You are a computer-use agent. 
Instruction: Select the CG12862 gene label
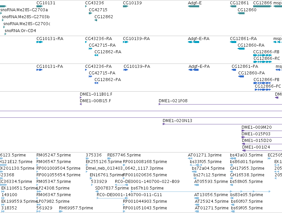click(104, 17)
